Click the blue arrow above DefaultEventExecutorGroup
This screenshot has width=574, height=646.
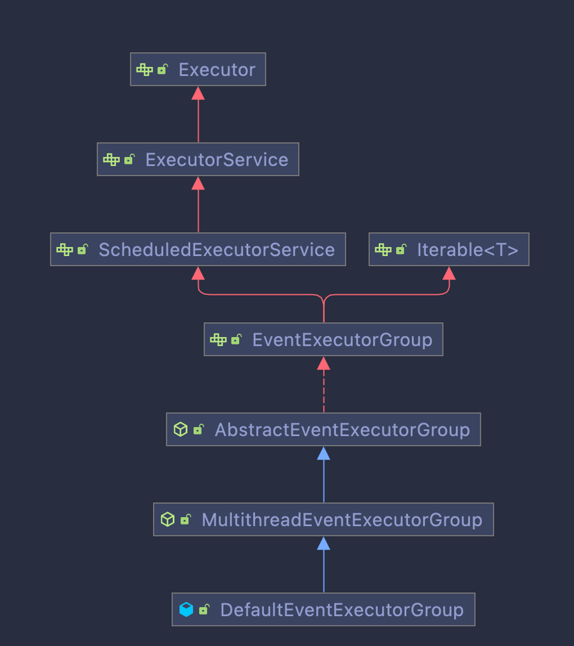pos(323,568)
